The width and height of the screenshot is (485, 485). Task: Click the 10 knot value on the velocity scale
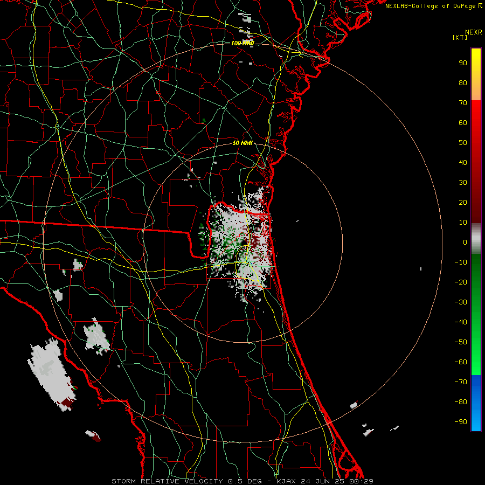click(x=463, y=223)
